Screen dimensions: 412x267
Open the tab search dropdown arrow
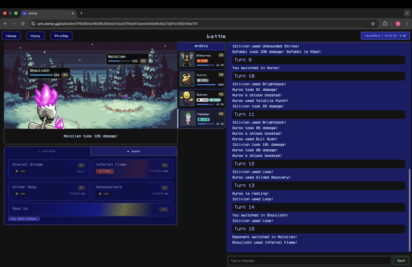click(x=407, y=13)
